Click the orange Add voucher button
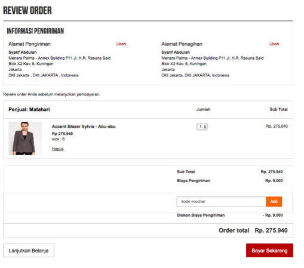Image resolution: width=304 pixels, height=268 pixels. (x=274, y=202)
